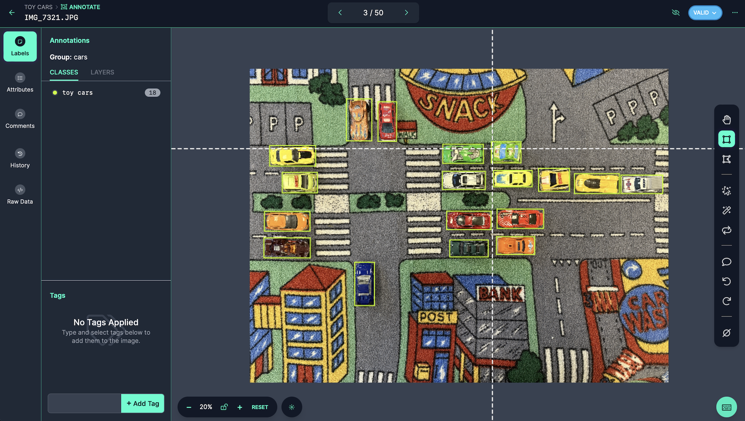Click the Add Tag button
The width and height of the screenshot is (745, 421).
coord(143,403)
